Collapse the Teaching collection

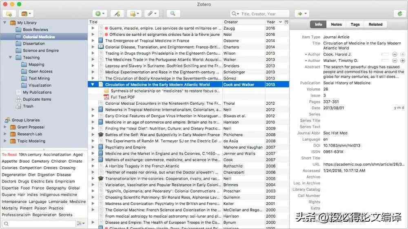click(x=11, y=57)
